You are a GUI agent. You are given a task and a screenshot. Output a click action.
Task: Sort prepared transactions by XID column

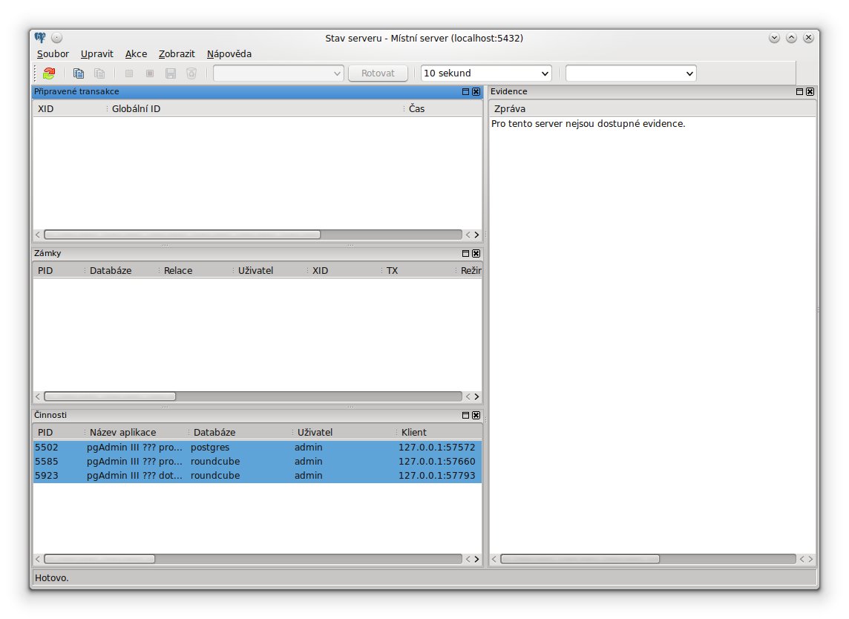pos(70,109)
